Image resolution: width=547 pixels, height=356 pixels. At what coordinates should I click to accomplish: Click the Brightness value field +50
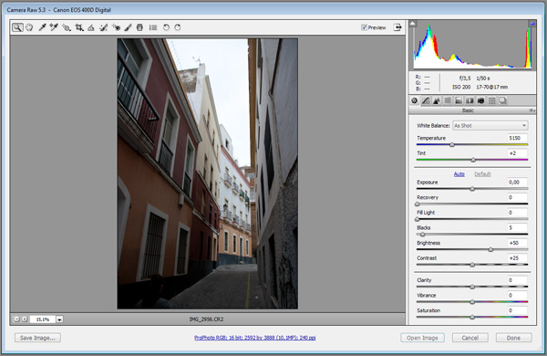517,243
